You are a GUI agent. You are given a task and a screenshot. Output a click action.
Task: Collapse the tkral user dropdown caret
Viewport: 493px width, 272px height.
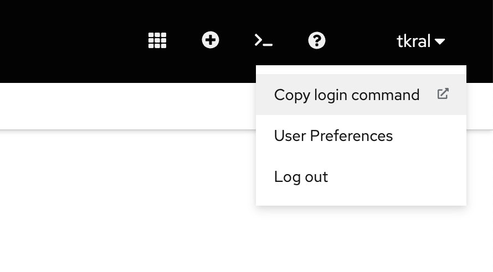coord(440,41)
